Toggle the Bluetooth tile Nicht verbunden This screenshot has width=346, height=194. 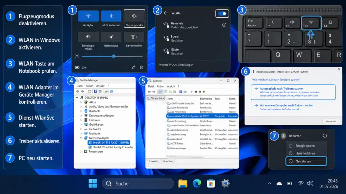[111, 16]
